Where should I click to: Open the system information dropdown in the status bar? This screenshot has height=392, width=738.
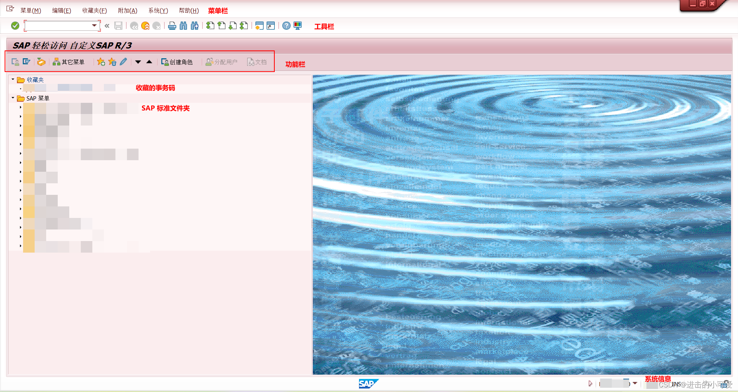[635, 383]
